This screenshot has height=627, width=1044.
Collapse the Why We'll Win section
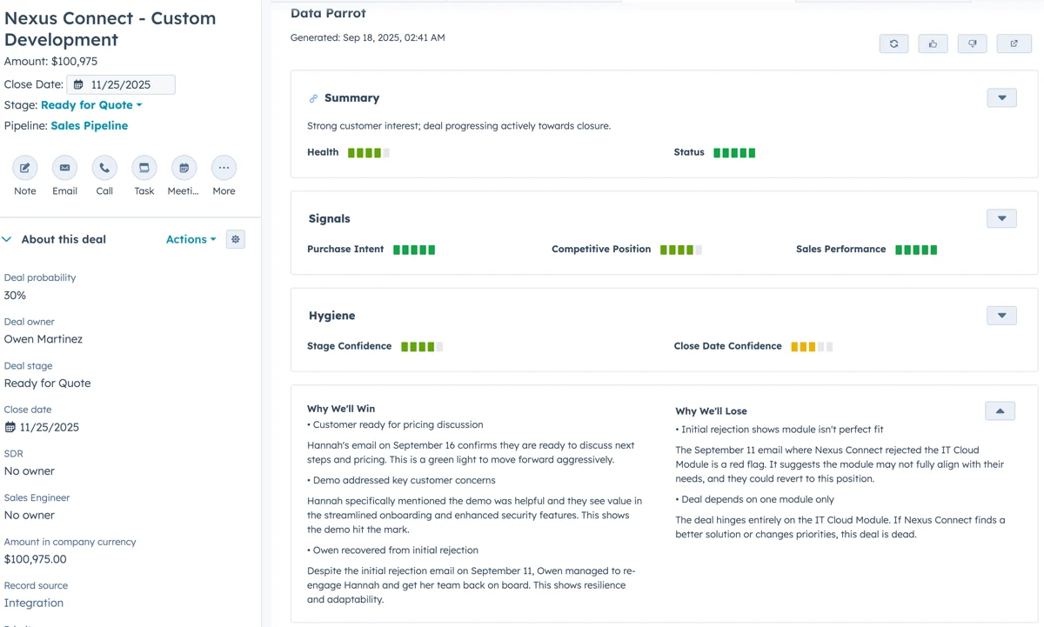pyautogui.click(x=1000, y=410)
